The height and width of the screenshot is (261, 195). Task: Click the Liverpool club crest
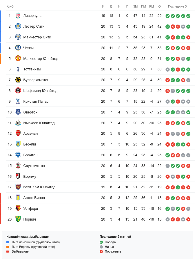[18, 16]
